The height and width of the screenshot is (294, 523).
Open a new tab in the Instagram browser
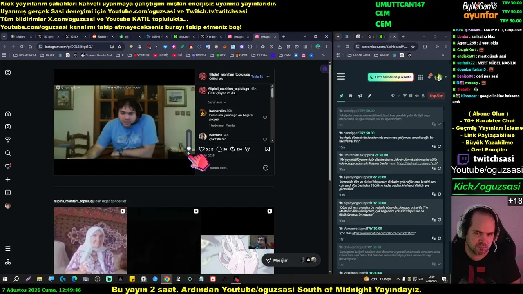click(x=284, y=36)
